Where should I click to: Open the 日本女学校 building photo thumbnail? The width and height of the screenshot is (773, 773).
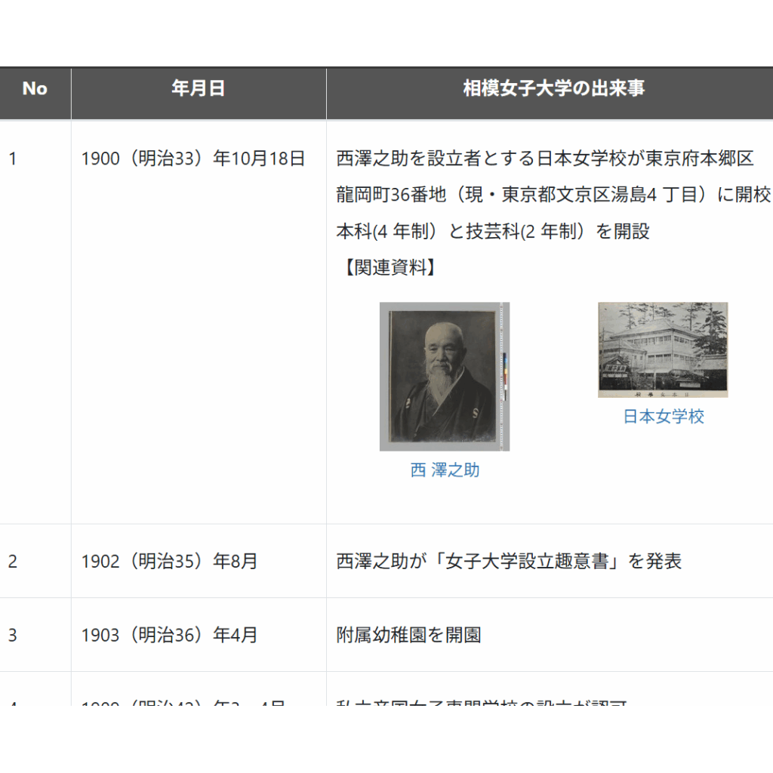(x=663, y=350)
